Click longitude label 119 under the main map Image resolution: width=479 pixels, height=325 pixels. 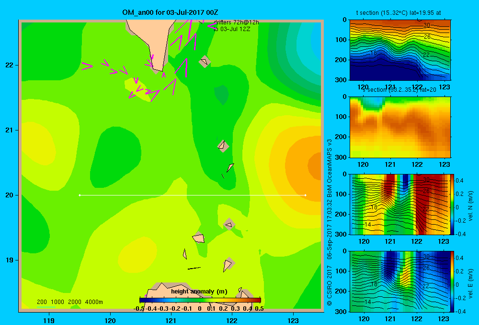pos(49,320)
